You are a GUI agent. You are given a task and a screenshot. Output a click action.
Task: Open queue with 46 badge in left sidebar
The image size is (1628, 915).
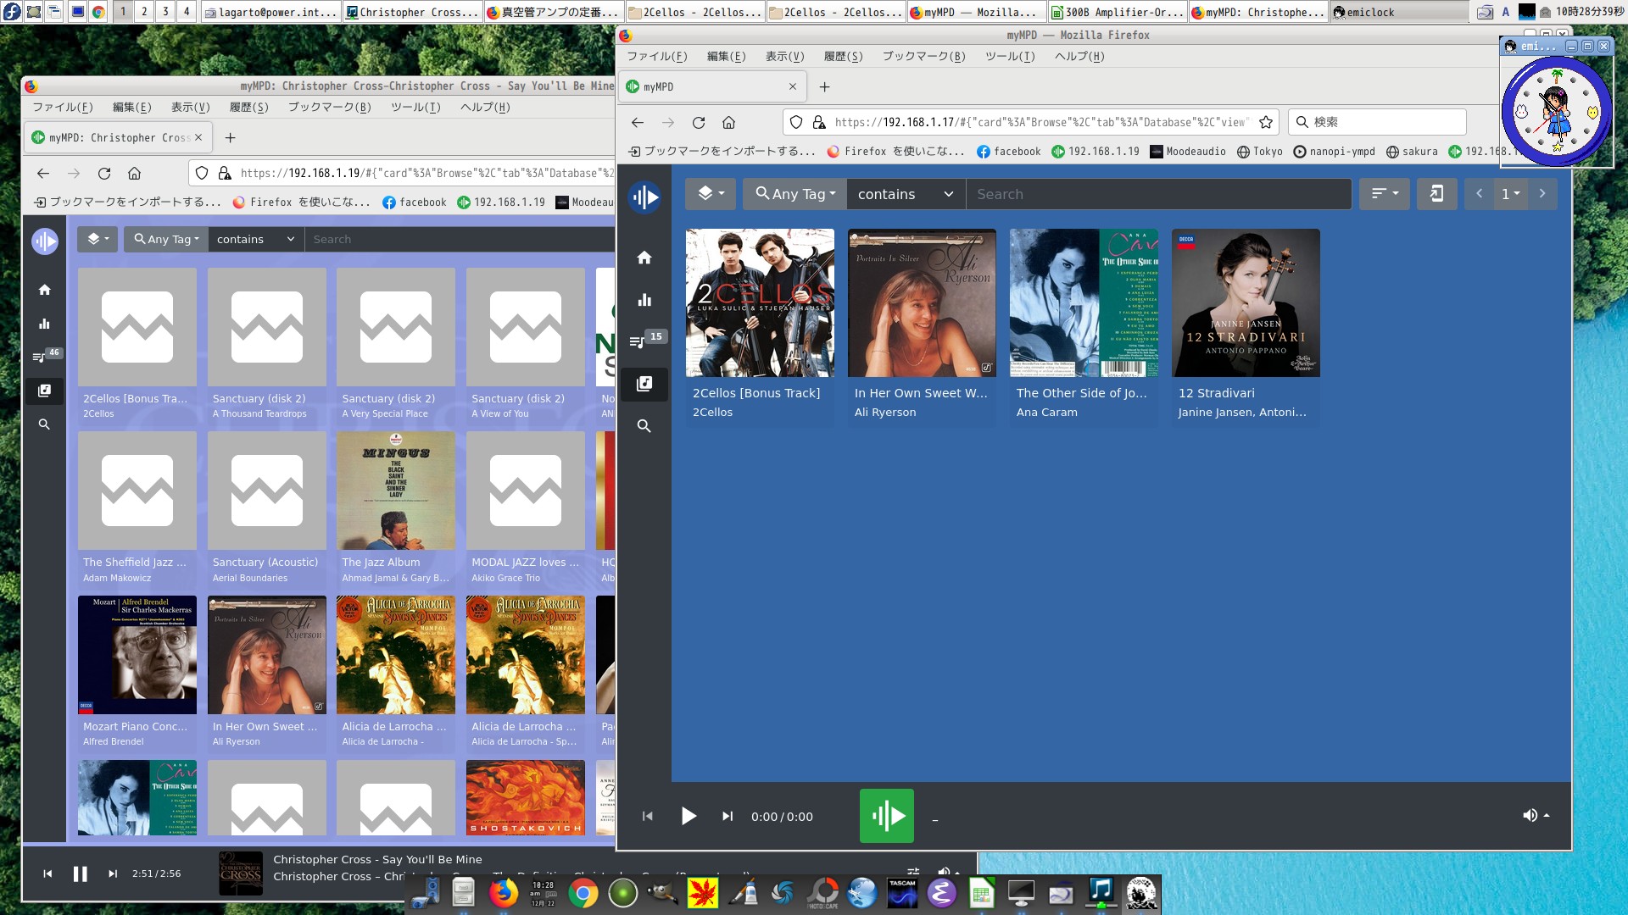tap(40, 357)
